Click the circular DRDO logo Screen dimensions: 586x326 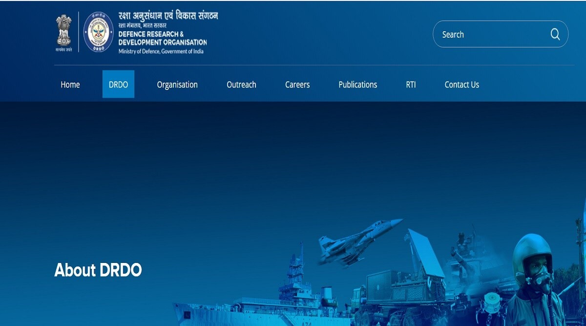(x=99, y=32)
